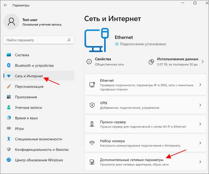This screenshot has width=209, height=174.
Task: Click the Учетные записи person icon
Action: tap(9, 107)
